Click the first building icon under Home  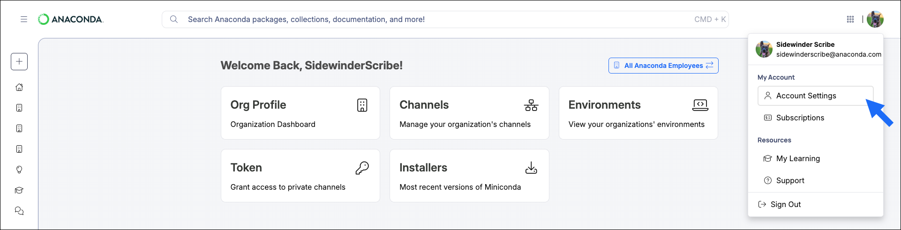(x=19, y=108)
